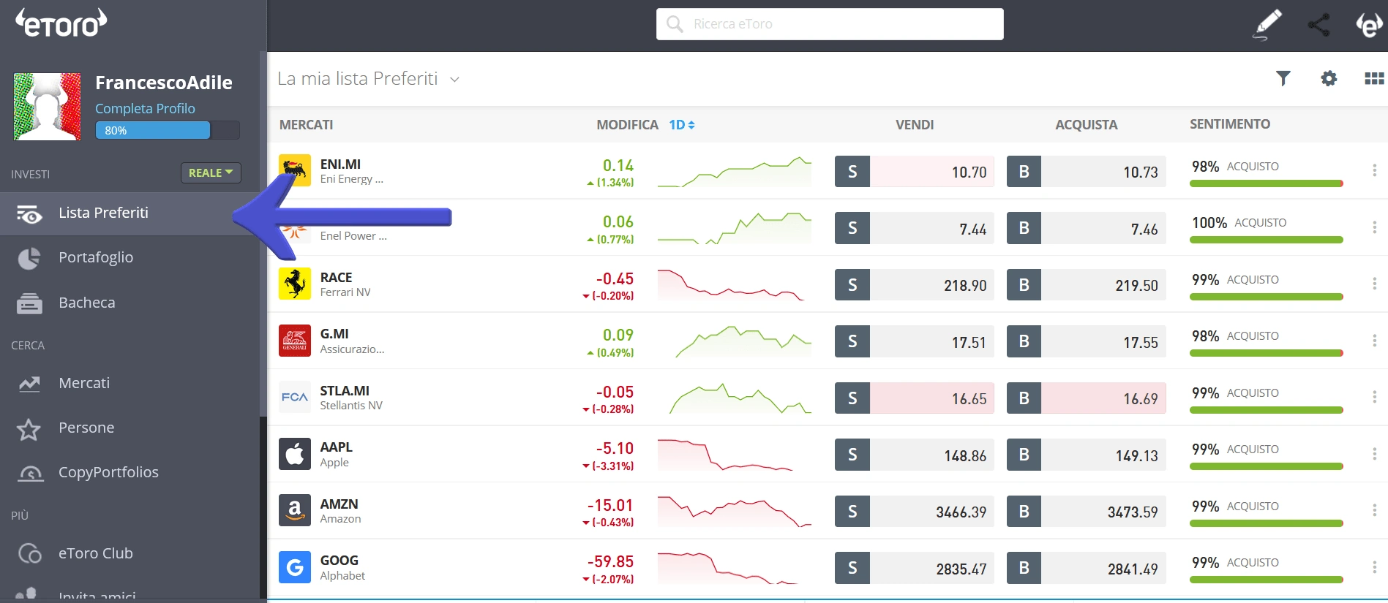
Task: Click AAPL 99% sentiment bar
Action: 1267,466
